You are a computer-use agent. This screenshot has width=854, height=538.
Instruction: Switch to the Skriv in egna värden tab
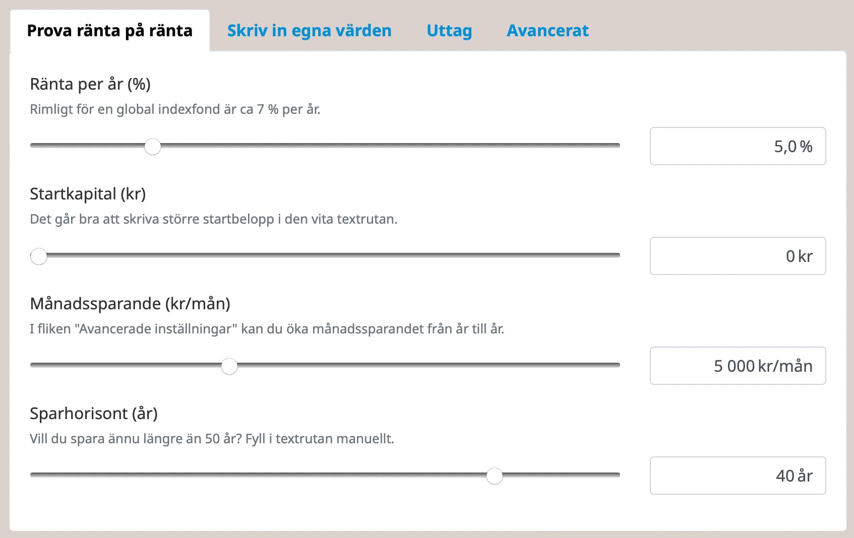309,31
